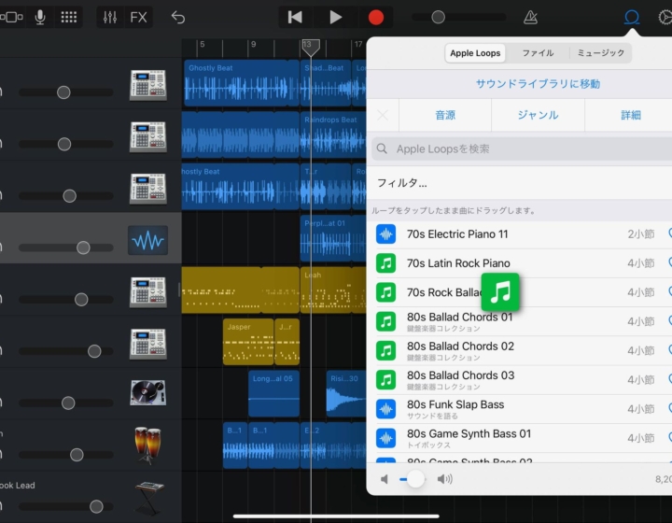Select the Risi...30 region
The image size is (672, 523).
coord(346,393)
